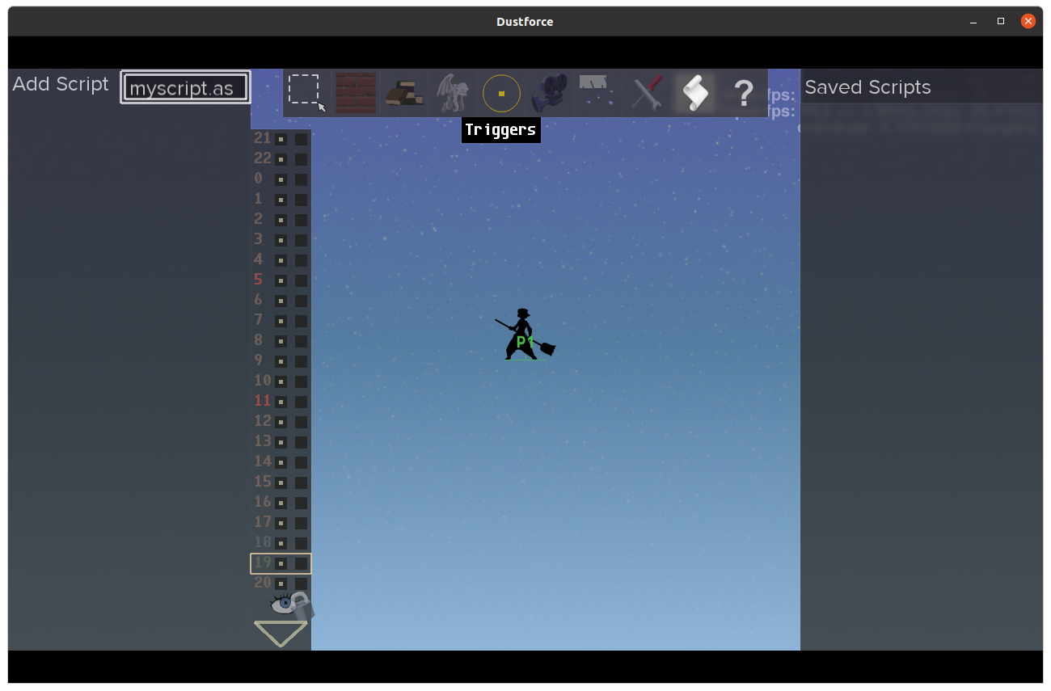This screenshot has height=691, width=1051.
Task: Toggle visibility box of layer 10
Action: tap(281, 381)
